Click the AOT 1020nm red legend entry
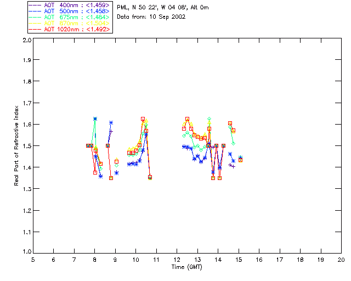Screen dimensions: 351x281 (69, 29)
